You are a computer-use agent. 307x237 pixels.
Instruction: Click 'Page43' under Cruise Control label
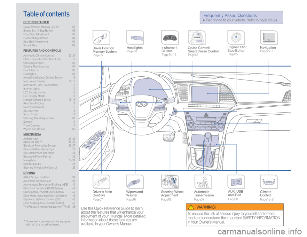[193, 55]
